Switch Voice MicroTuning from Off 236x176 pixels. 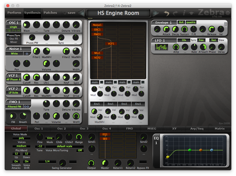pos(80,150)
